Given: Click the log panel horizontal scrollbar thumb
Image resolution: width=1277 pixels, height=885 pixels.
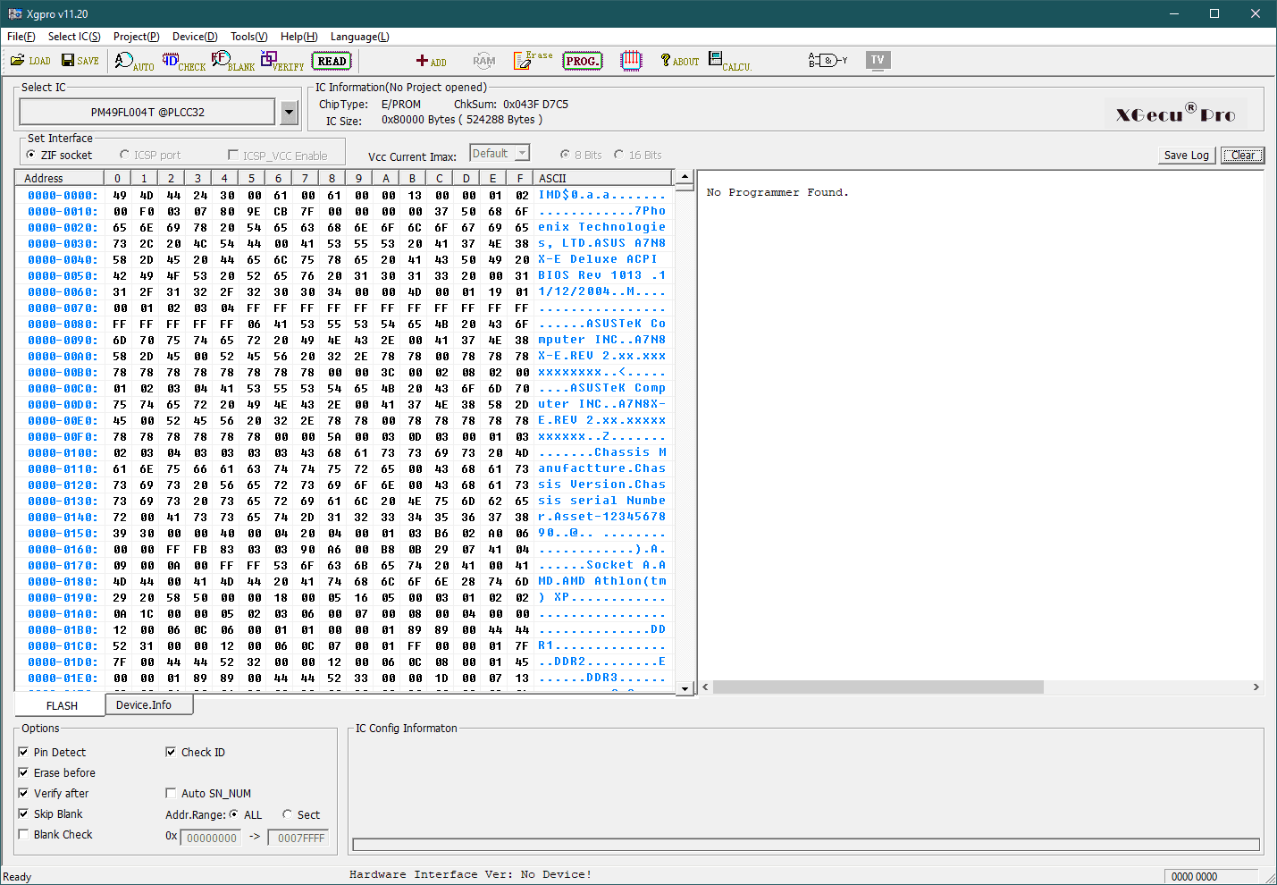Looking at the screenshot, I should [878, 687].
